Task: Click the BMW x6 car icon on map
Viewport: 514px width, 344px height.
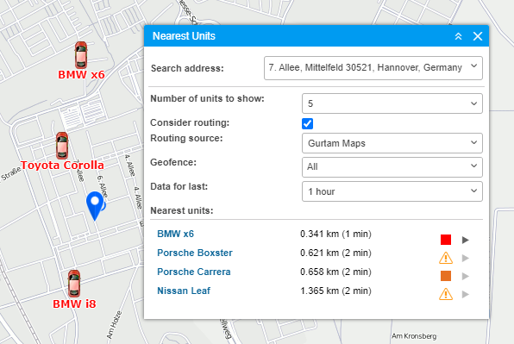Action: [81, 55]
